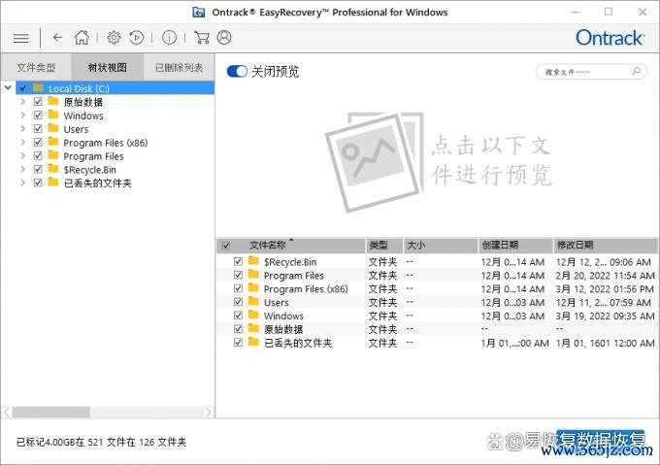Click the Users folder icon in tree
The image size is (660, 465).
53,128
